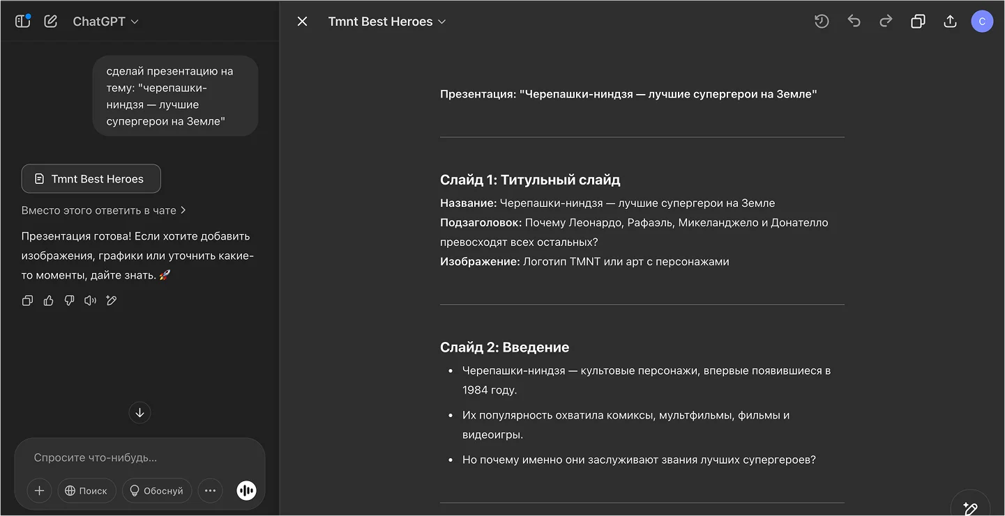Image resolution: width=1005 pixels, height=516 pixels.
Task: Play the response with read aloud
Action: pos(90,301)
